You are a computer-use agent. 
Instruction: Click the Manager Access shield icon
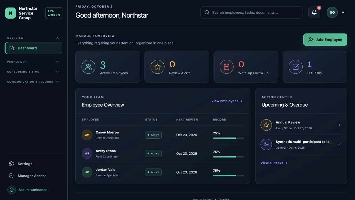pos(11,176)
